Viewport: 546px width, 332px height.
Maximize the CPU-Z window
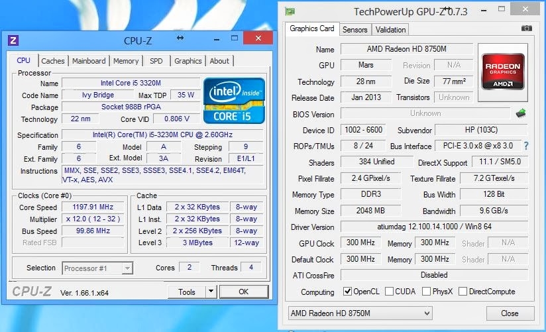point(235,38)
